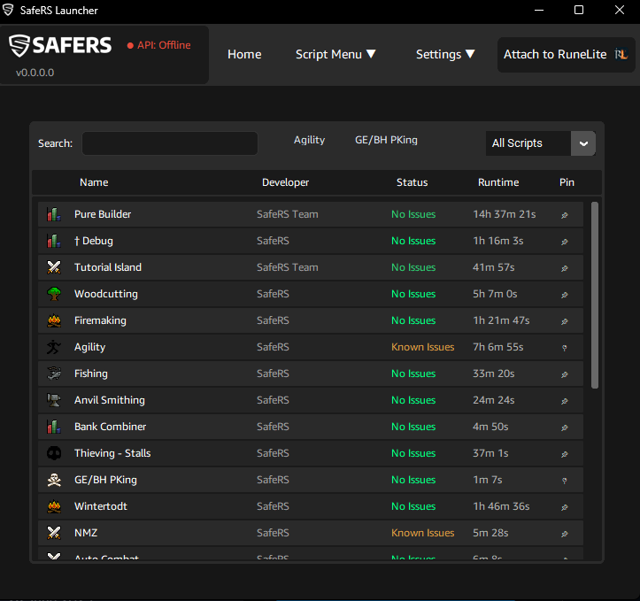Click the GE/BH PKing skull icon
The image size is (640, 601).
pos(54,480)
